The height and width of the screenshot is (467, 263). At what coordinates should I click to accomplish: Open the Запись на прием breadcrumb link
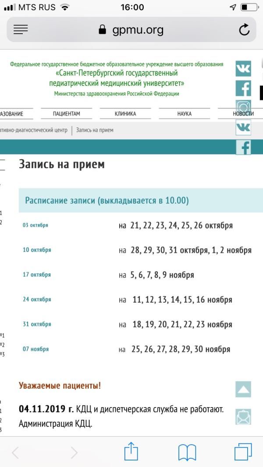click(95, 130)
